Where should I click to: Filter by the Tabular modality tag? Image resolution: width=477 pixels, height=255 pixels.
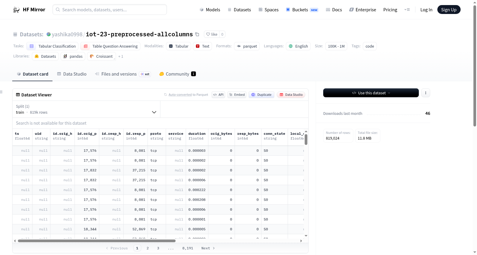point(179,46)
